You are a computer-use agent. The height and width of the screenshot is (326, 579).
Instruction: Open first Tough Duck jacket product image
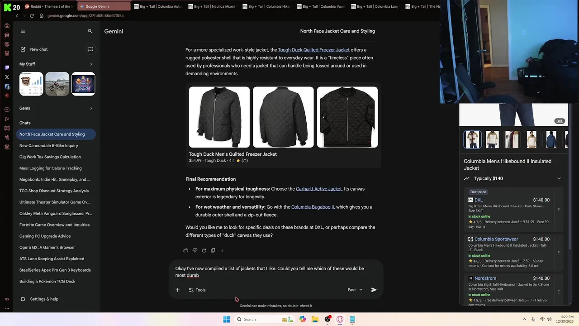(219, 117)
